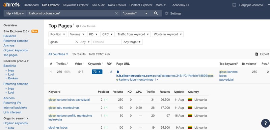Click the Keywords column header
Viewport: 270px width, 130px height.
[x=94, y=64]
